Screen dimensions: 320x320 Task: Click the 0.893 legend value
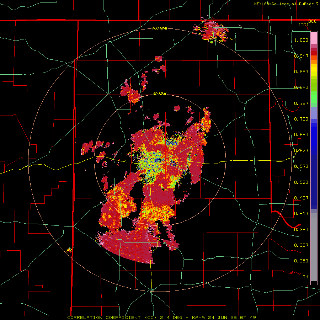pyautogui.click(x=301, y=71)
